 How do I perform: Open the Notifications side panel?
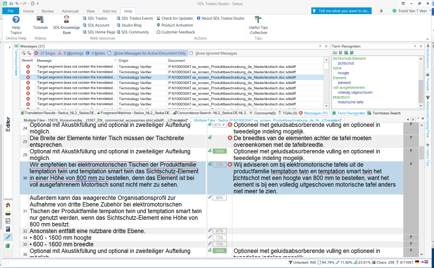(428, 56)
